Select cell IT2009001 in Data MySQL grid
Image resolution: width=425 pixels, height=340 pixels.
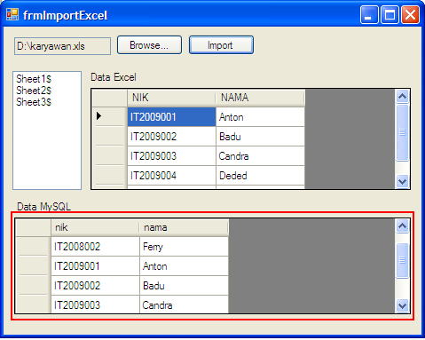click(x=95, y=266)
